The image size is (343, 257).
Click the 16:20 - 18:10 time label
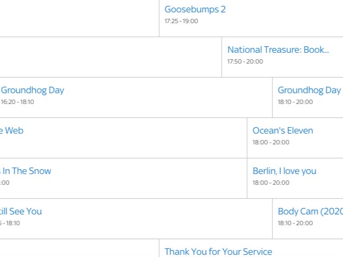click(17, 102)
